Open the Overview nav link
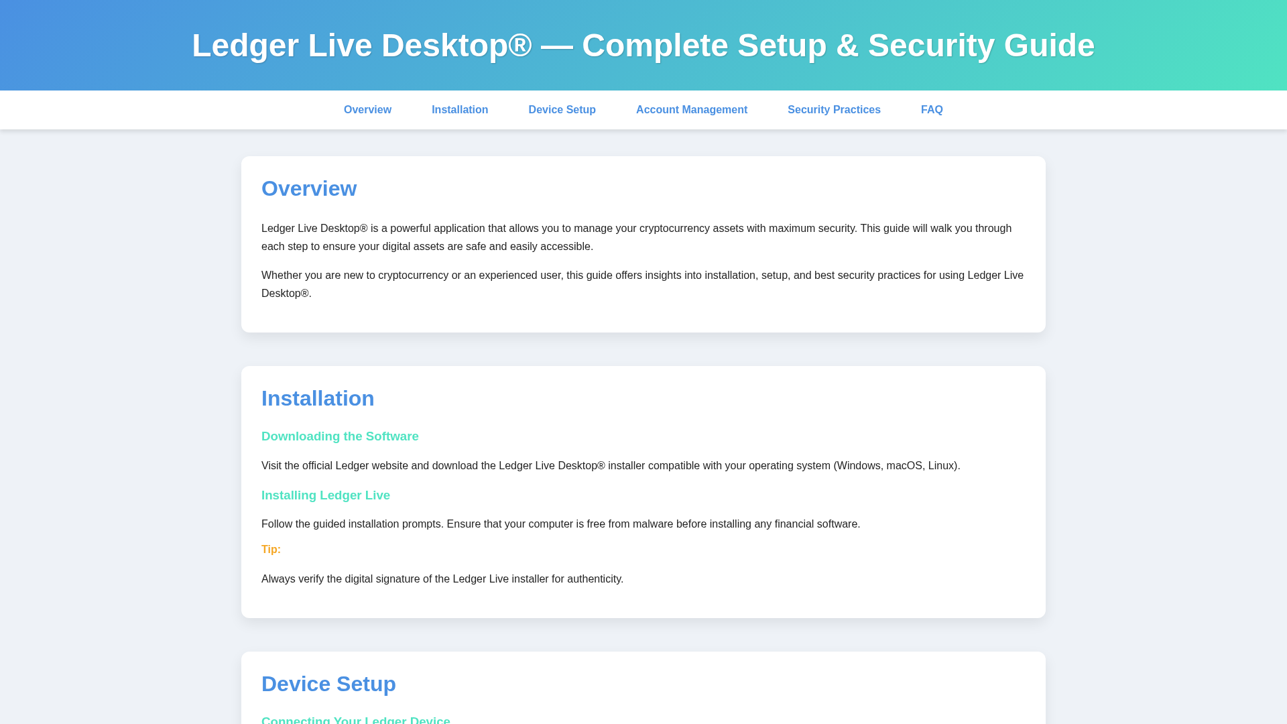The image size is (1287, 724). (367, 110)
